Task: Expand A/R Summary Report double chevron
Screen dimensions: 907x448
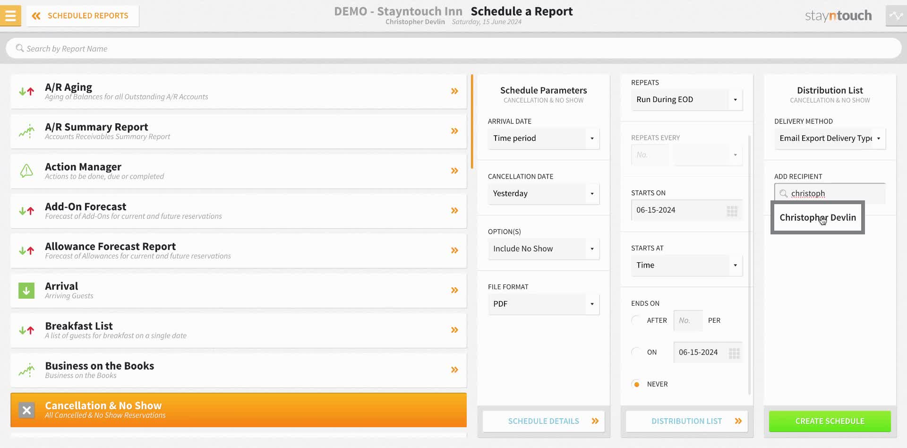Action: [x=454, y=131]
